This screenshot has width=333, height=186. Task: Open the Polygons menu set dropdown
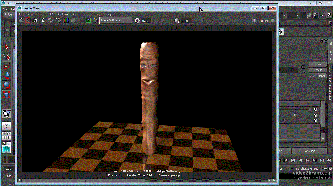pyautogui.click(x=10, y=14)
